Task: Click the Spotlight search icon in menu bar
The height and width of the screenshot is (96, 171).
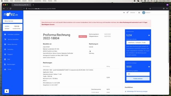Action: coord(154,1)
